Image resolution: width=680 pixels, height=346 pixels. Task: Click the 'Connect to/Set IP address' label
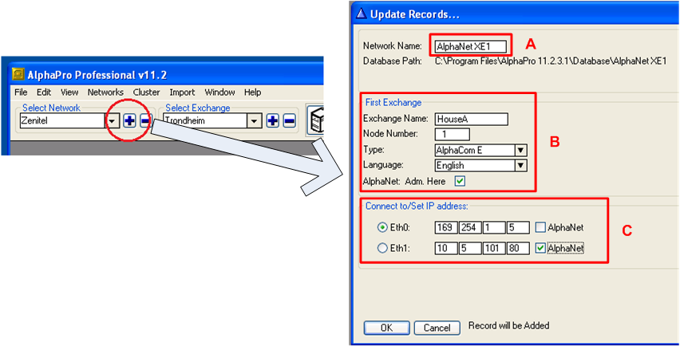click(417, 206)
